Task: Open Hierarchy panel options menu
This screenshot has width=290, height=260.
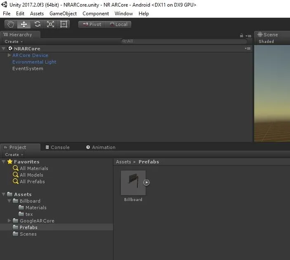Action: tap(248, 36)
